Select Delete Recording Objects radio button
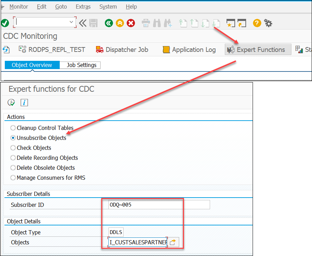Screen dimensions: 312x256 [13, 158]
